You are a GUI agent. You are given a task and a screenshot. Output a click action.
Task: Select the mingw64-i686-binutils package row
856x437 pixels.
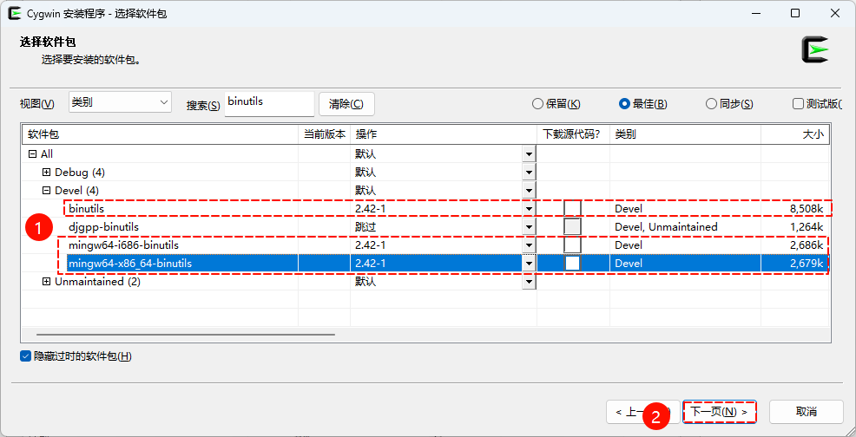point(425,245)
